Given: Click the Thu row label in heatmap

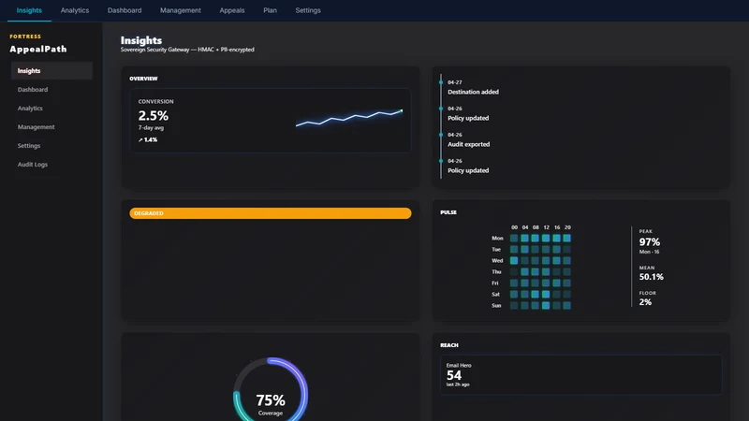Looking at the screenshot, I should pos(497,272).
